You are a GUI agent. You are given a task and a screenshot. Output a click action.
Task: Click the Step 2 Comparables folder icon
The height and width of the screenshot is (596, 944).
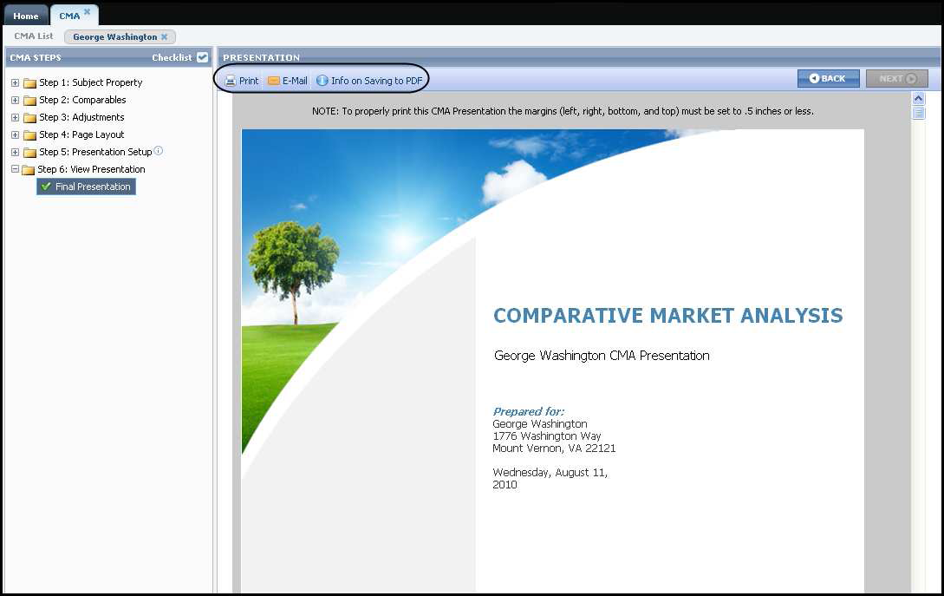[29, 101]
